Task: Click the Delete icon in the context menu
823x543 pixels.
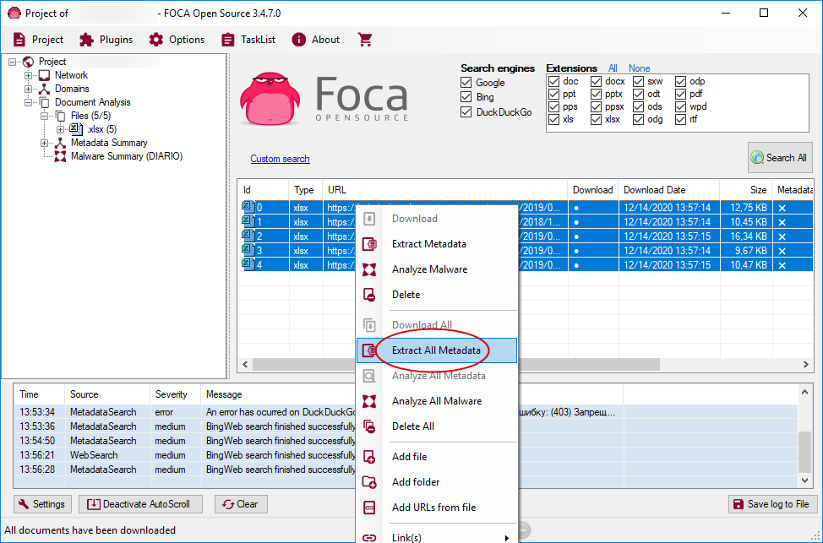Action: pyautogui.click(x=369, y=295)
